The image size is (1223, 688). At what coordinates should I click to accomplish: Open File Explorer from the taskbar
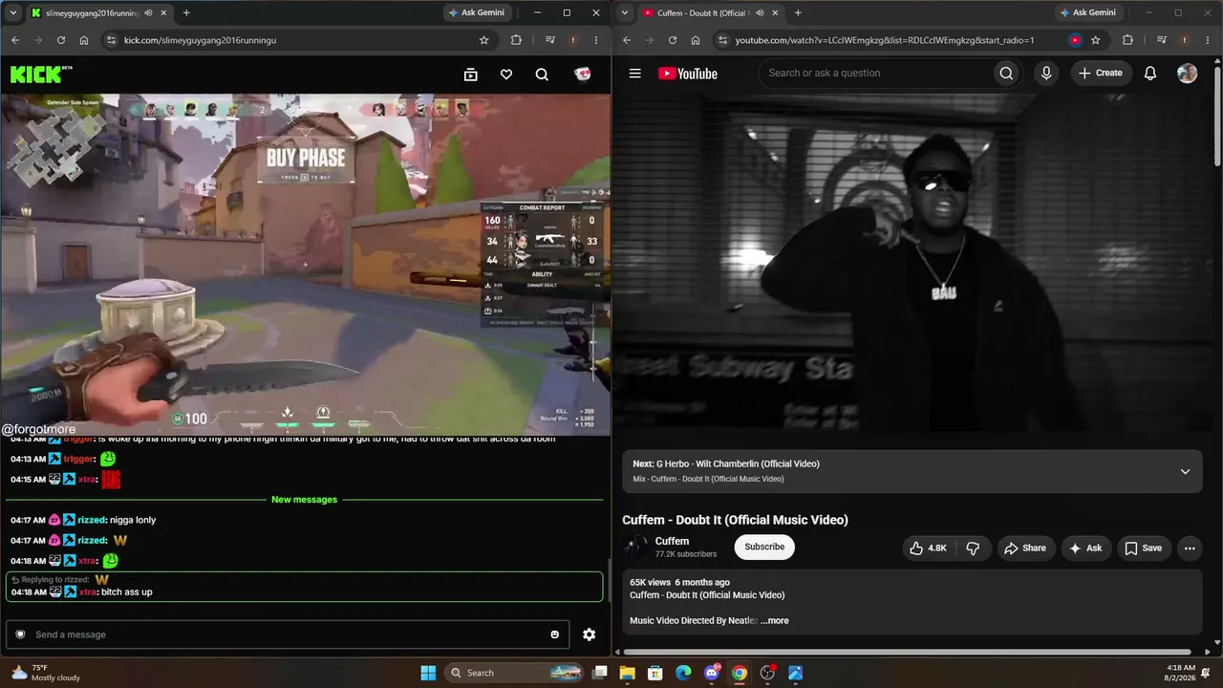tap(627, 673)
